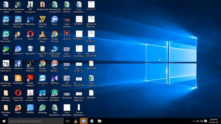The image size is (221, 124).
Task: Select the New folder icon
Action: pos(91,65)
